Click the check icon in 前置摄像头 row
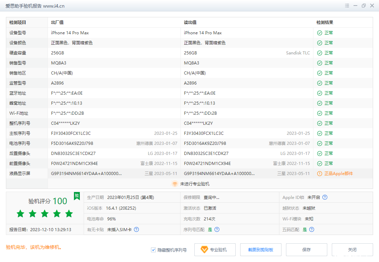Viewport: 379px width, 262px height. coord(320,164)
